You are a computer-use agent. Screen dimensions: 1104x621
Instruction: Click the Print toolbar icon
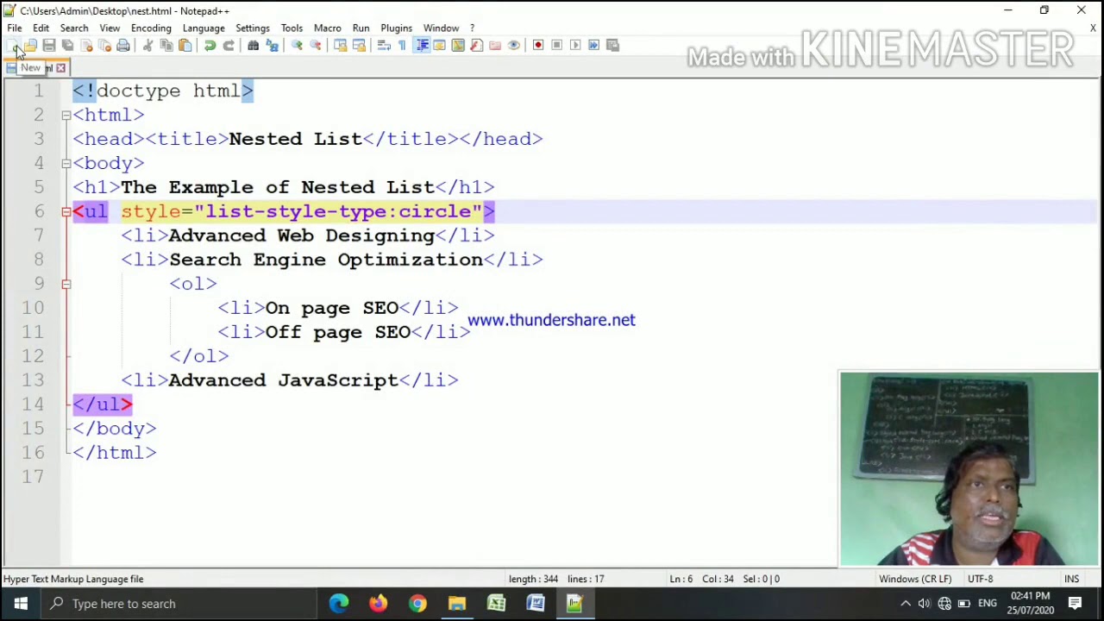point(123,45)
